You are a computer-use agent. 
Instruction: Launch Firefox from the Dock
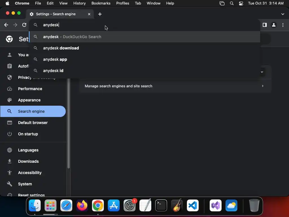coord(82,205)
